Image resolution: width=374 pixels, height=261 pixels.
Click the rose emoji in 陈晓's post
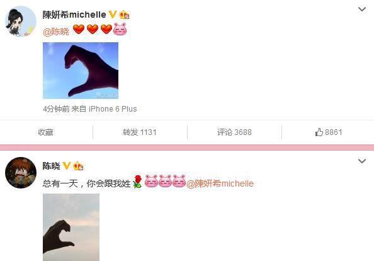pyautogui.click(x=137, y=182)
